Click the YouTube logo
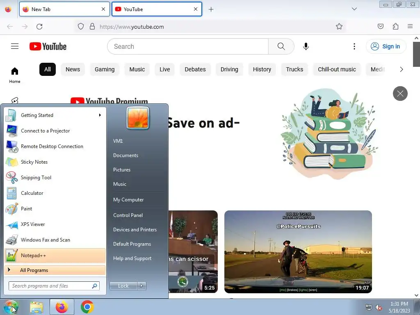420x315 pixels. coord(48,46)
